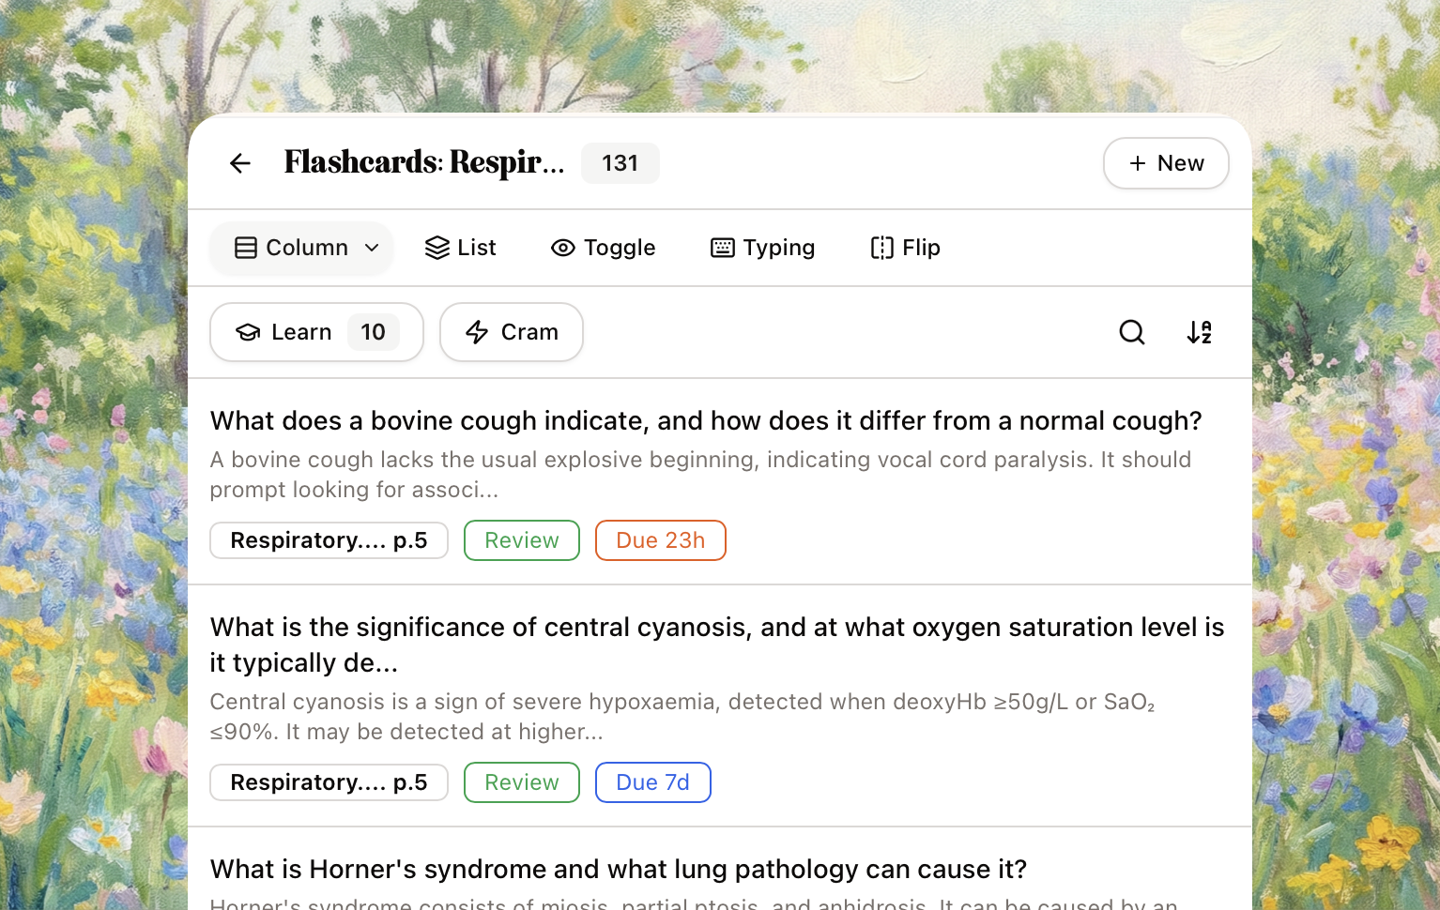Screen dimensions: 1440x910
Task: Click the Due 7d scheduling badge
Action: (652, 781)
